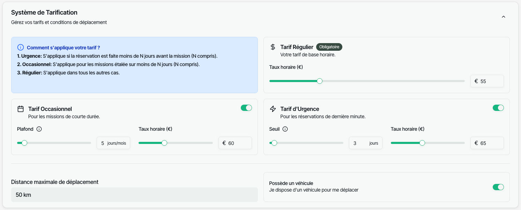Click the Plafond jours/mois input field
This screenshot has height=210, width=521.
coord(113,143)
